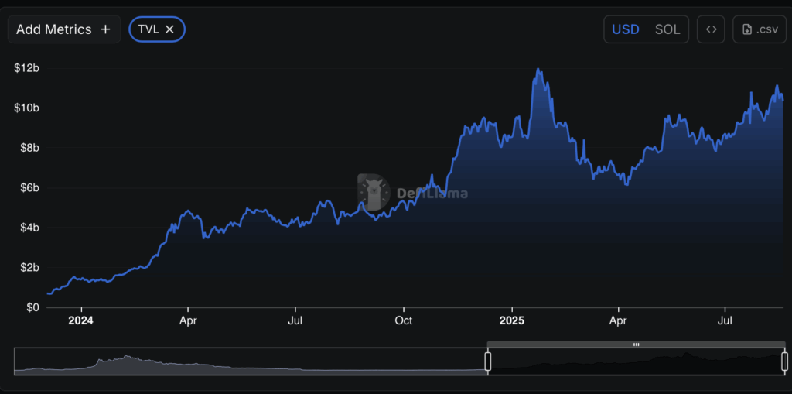Switch denomination to SOL
This screenshot has height=394, width=792.
tap(667, 29)
